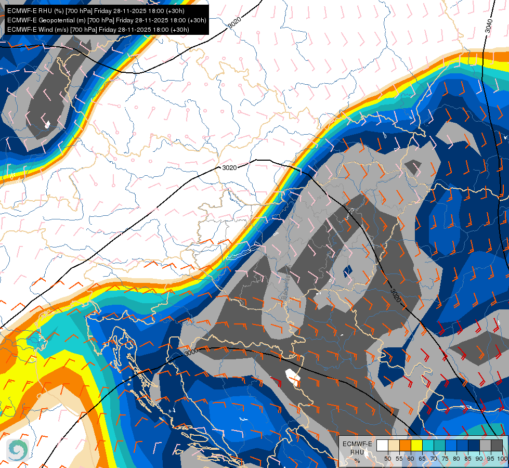Select the light gray 90–95 legend swatch
509x468 pixels.
click(485, 445)
